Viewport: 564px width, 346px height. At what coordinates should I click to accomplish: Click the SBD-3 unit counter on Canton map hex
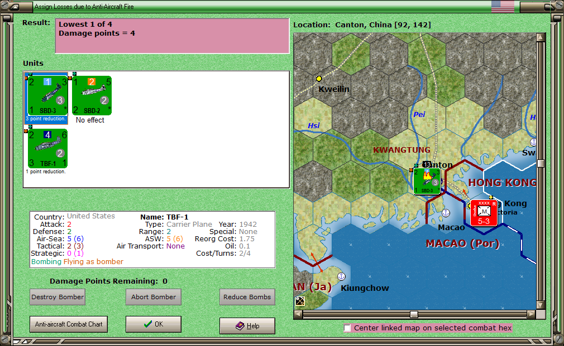427,181
